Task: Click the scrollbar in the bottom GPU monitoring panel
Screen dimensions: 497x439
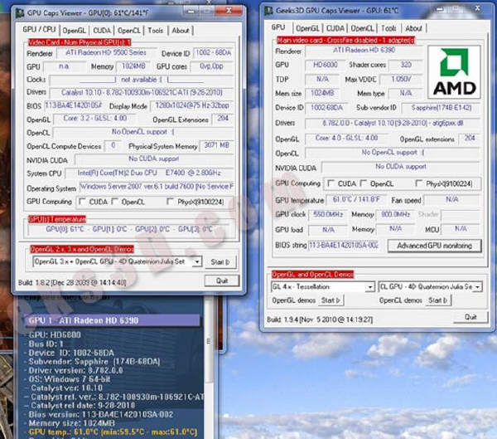Action: click(x=208, y=341)
